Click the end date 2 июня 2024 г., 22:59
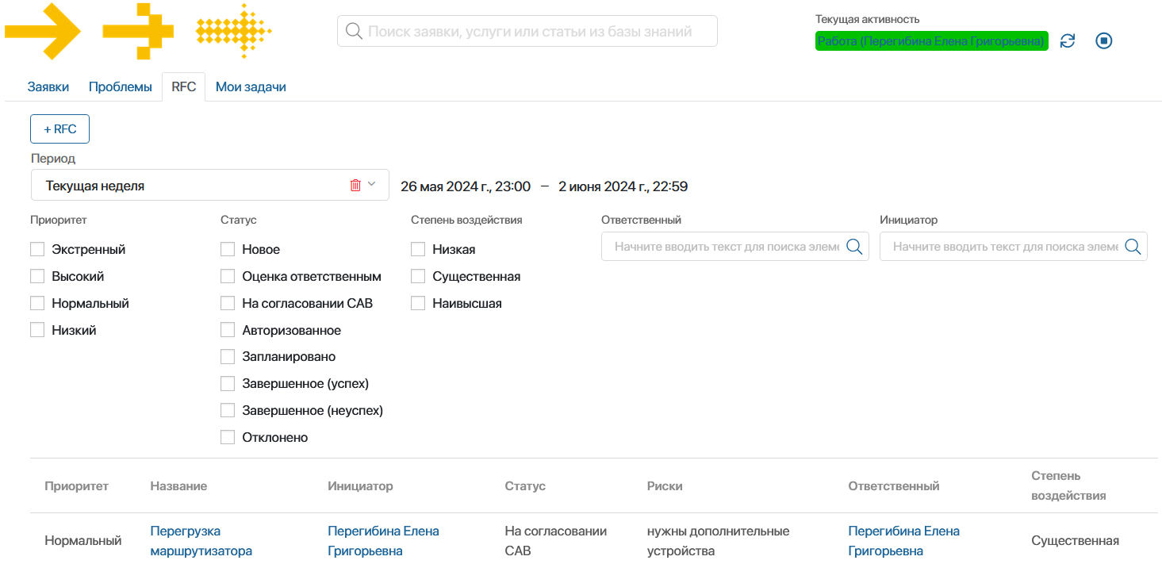The width and height of the screenshot is (1162, 564). click(x=623, y=186)
